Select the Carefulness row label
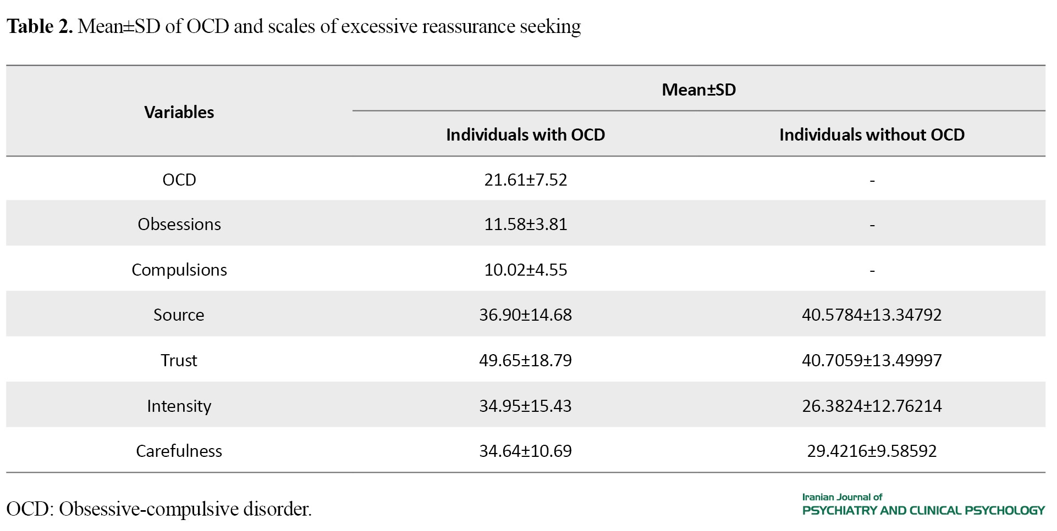The image size is (1057, 531). 179,451
